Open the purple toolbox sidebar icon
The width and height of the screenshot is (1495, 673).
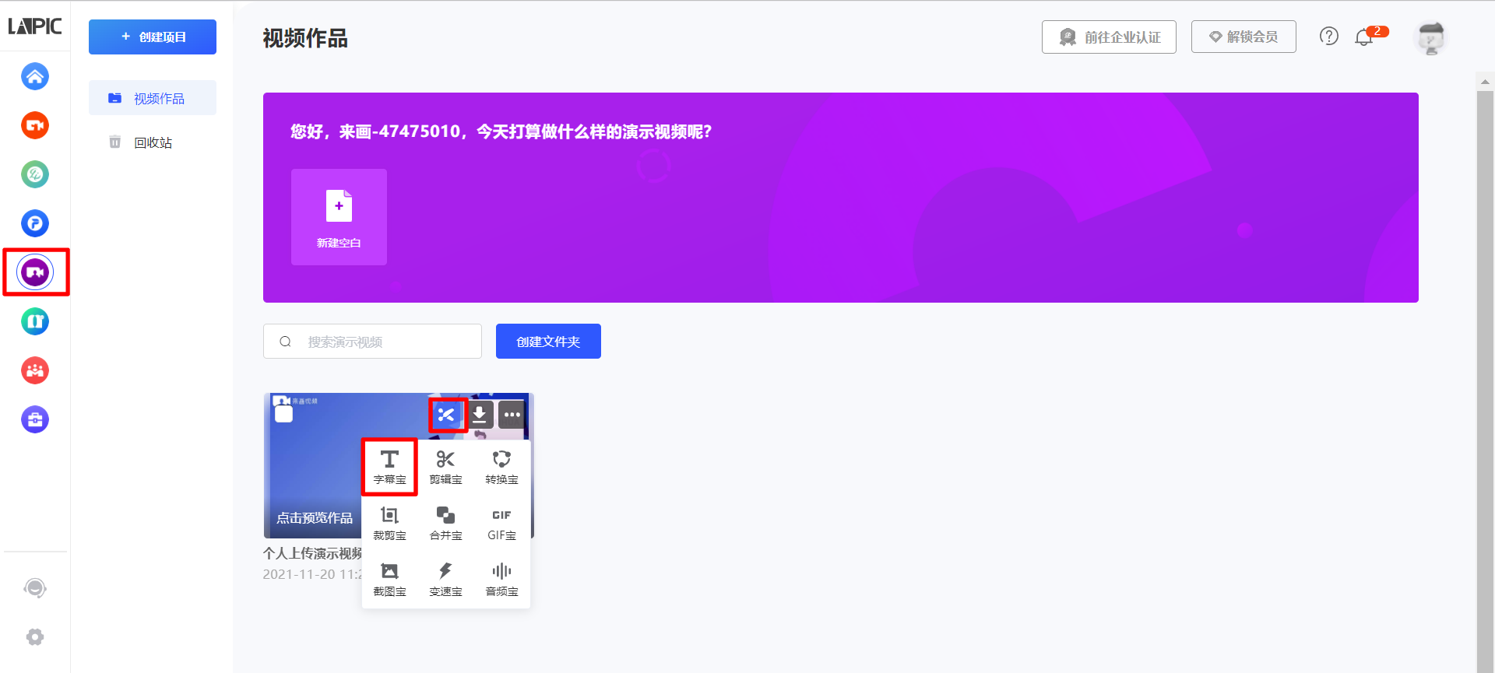tap(35, 419)
